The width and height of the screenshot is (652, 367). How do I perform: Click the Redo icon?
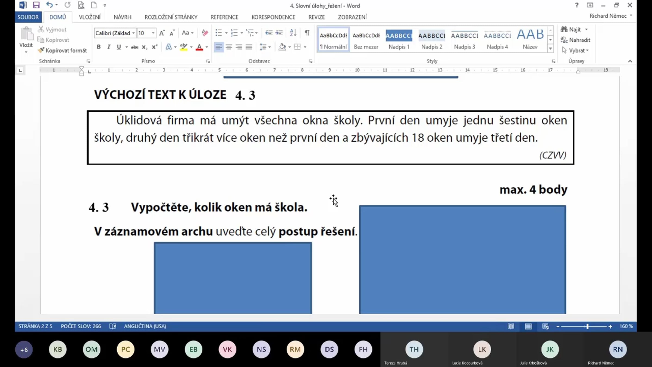click(67, 5)
